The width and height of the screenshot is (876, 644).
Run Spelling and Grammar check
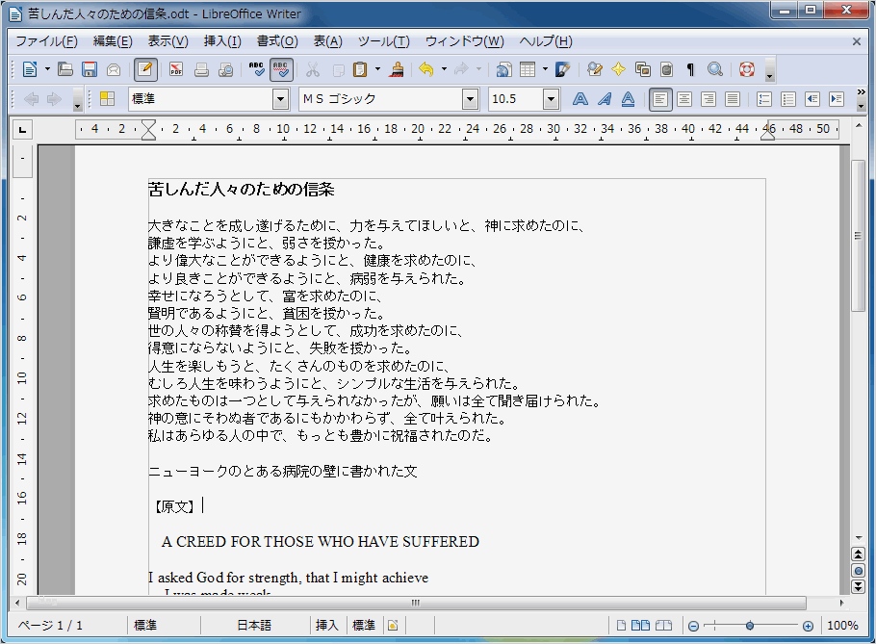pos(256,70)
